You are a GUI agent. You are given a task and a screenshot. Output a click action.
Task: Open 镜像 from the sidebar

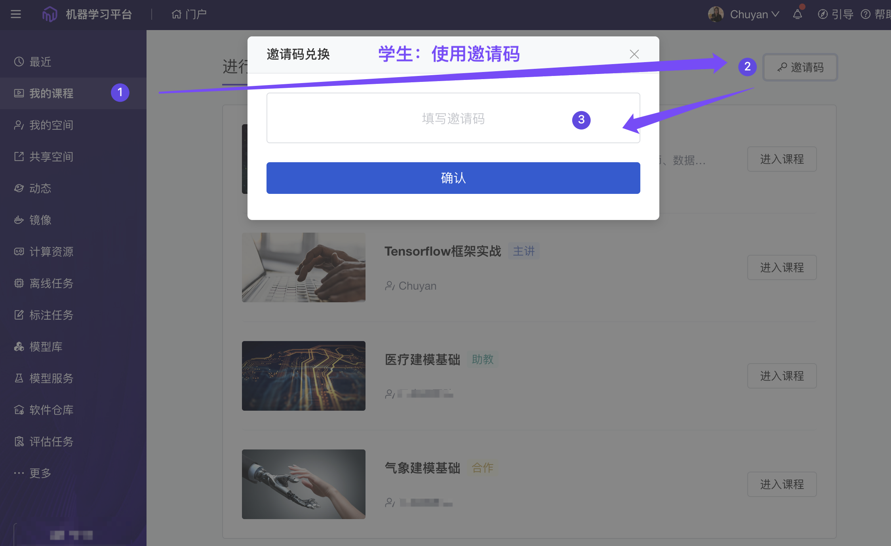(40, 220)
